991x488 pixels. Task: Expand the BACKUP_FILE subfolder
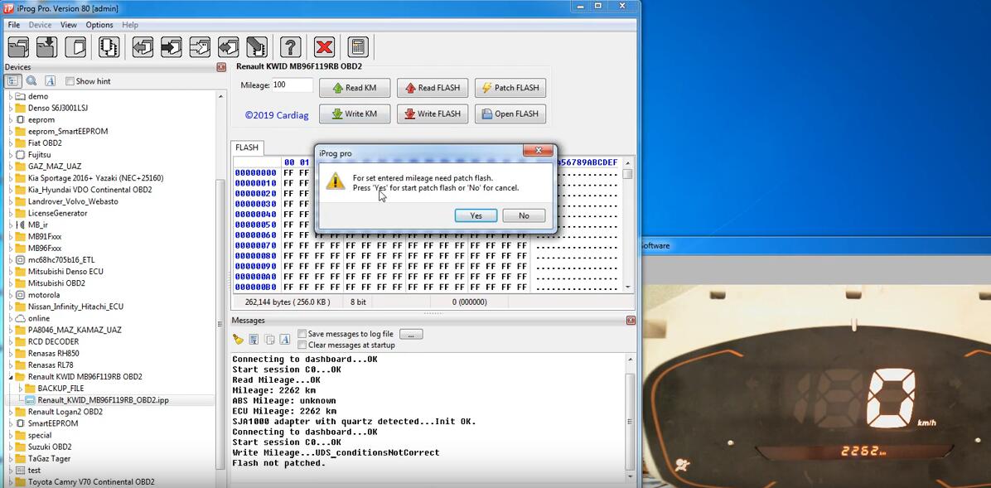20,388
